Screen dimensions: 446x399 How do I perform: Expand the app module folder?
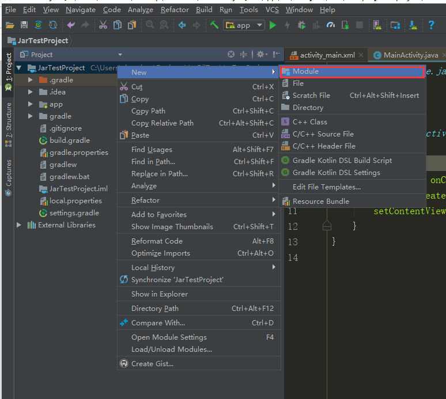[x=30, y=104]
